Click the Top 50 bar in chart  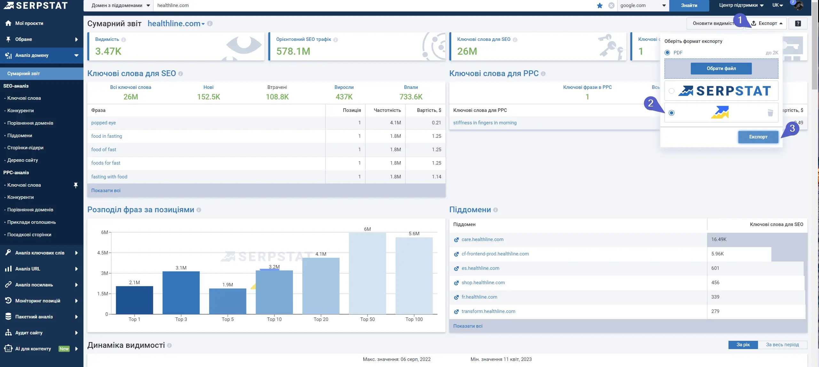367,273
